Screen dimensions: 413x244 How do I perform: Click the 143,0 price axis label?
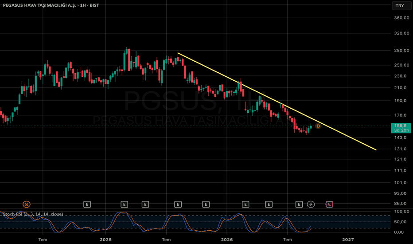click(x=400, y=138)
